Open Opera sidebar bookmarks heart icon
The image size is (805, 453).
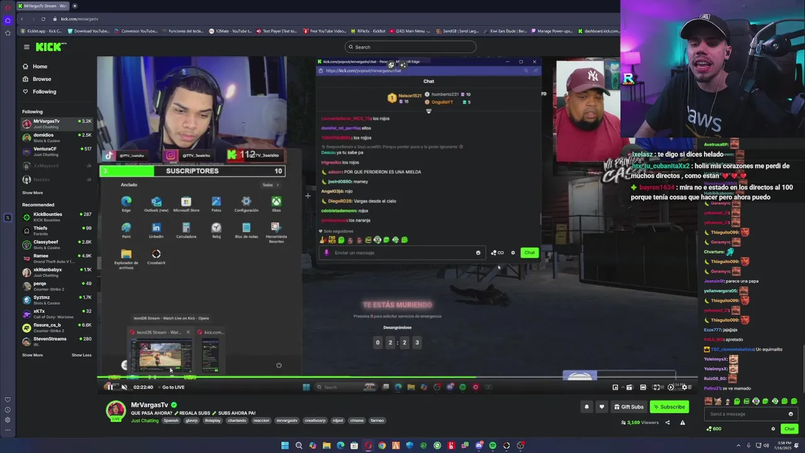[x=8, y=400]
